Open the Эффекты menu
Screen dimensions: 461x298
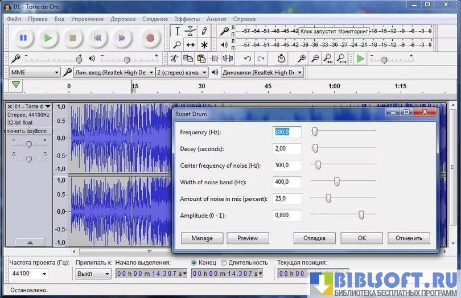pos(187,19)
